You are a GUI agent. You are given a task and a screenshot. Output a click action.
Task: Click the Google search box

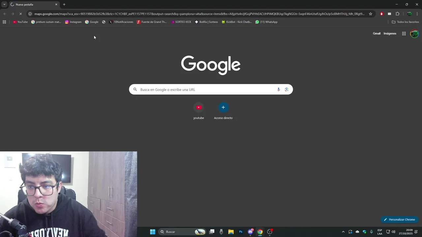click(211, 90)
